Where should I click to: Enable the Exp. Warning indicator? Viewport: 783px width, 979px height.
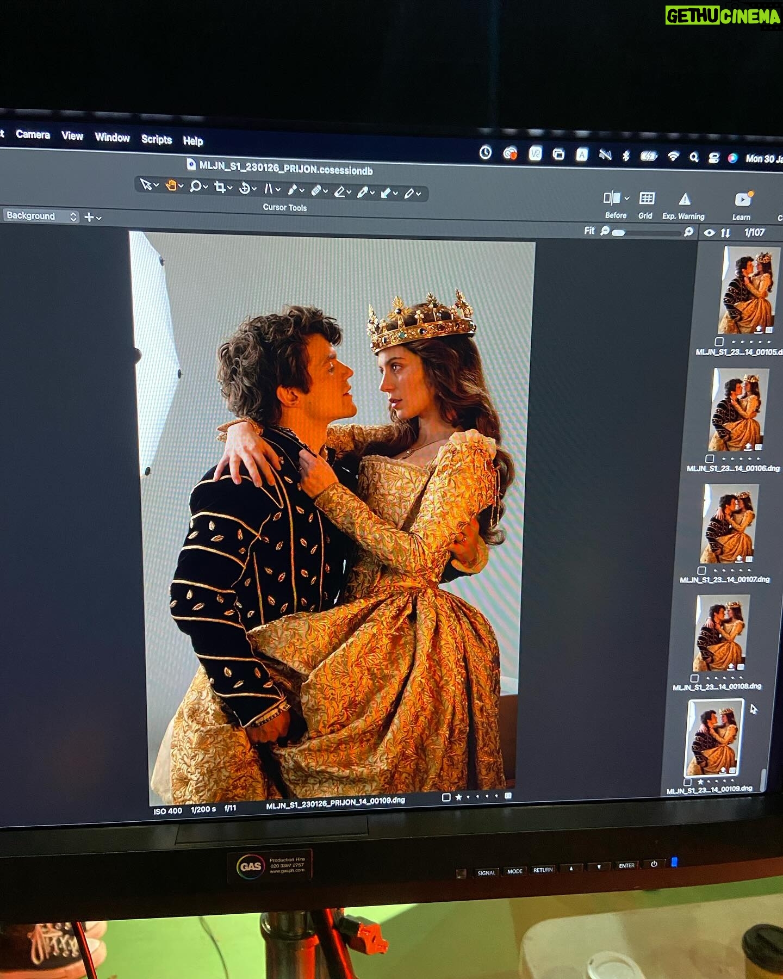[x=684, y=200]
